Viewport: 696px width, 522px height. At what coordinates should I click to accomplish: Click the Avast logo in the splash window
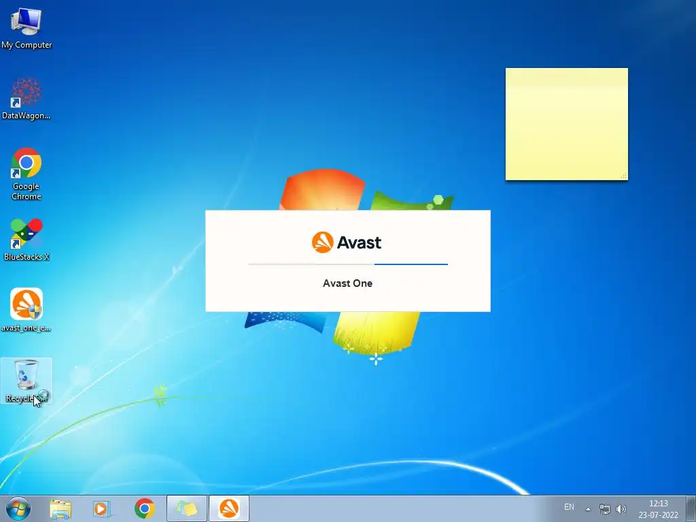click(347, 243)
